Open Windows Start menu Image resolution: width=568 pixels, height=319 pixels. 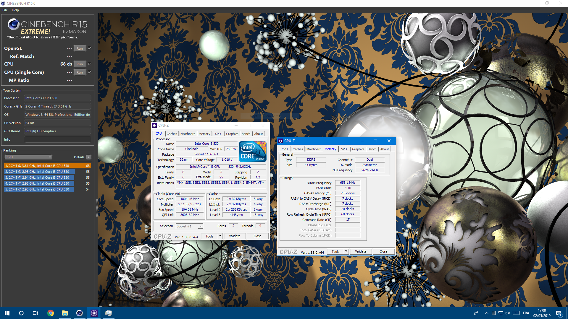point(7,313)
